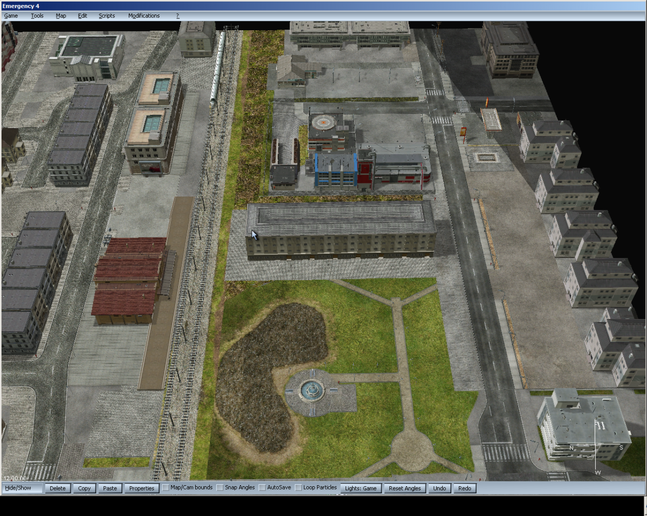
Task: Open the Map menu
Action: (x=61, y=16)
